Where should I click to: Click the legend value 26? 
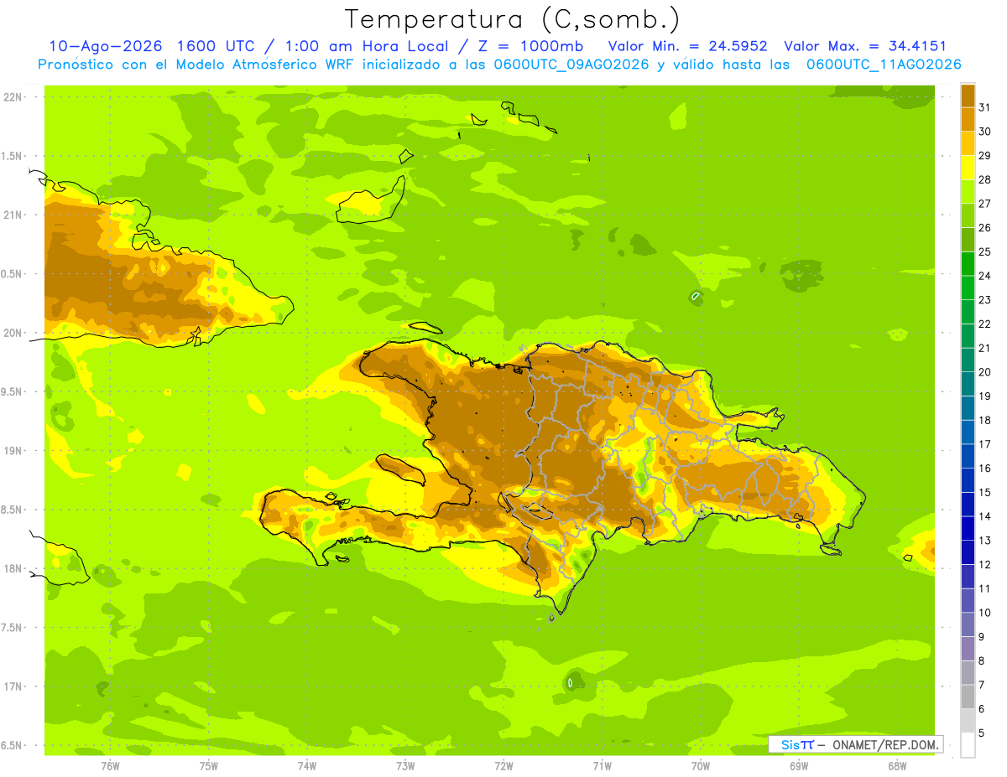click(984, 227)
